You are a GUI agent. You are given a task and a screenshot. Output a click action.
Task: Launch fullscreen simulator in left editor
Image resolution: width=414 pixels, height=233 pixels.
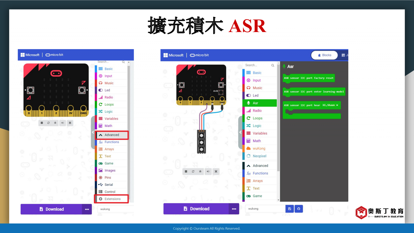[70, 123]
